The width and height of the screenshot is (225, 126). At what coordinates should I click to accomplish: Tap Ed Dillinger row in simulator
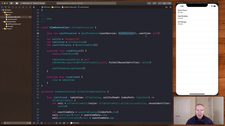[x=197, y=23]
